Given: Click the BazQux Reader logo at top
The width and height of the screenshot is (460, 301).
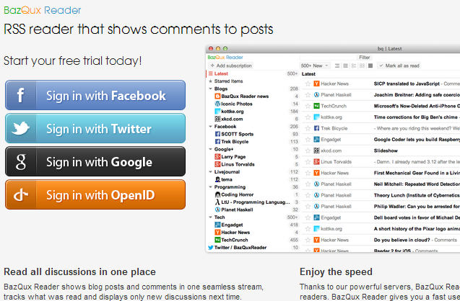Looking at the screenshot, I should [x=42, y=10].
